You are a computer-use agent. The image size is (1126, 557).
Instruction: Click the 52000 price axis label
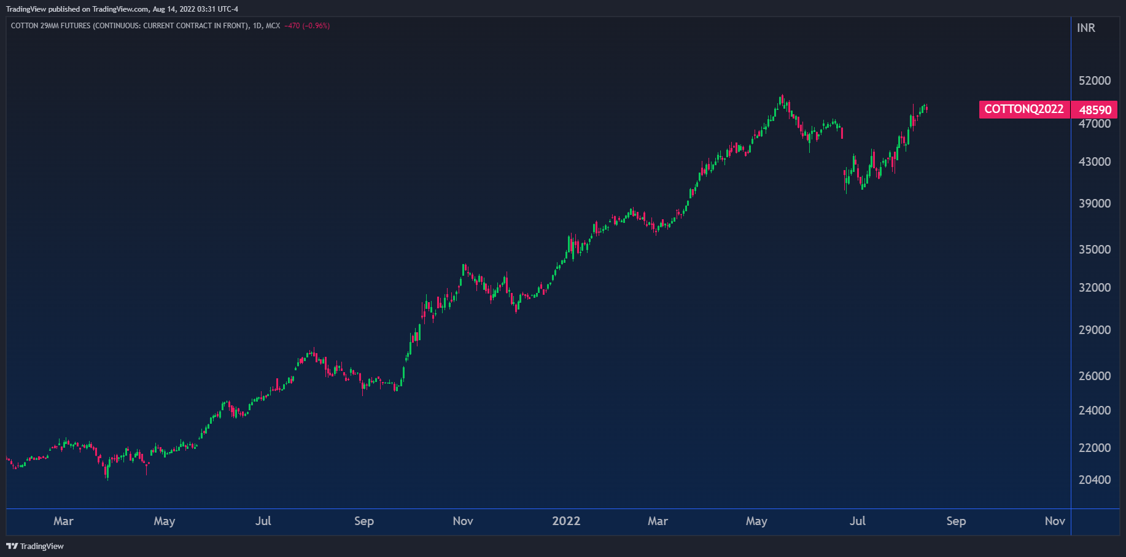pyautogui.click(x=1095, y=80)
